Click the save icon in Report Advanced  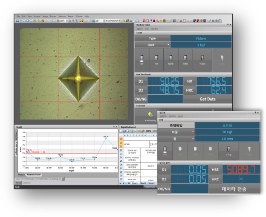127,131
